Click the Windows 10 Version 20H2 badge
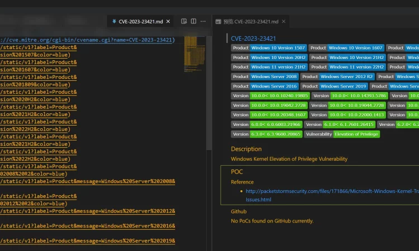This screenshot has height=251, width=419. [x=269, y=57]
